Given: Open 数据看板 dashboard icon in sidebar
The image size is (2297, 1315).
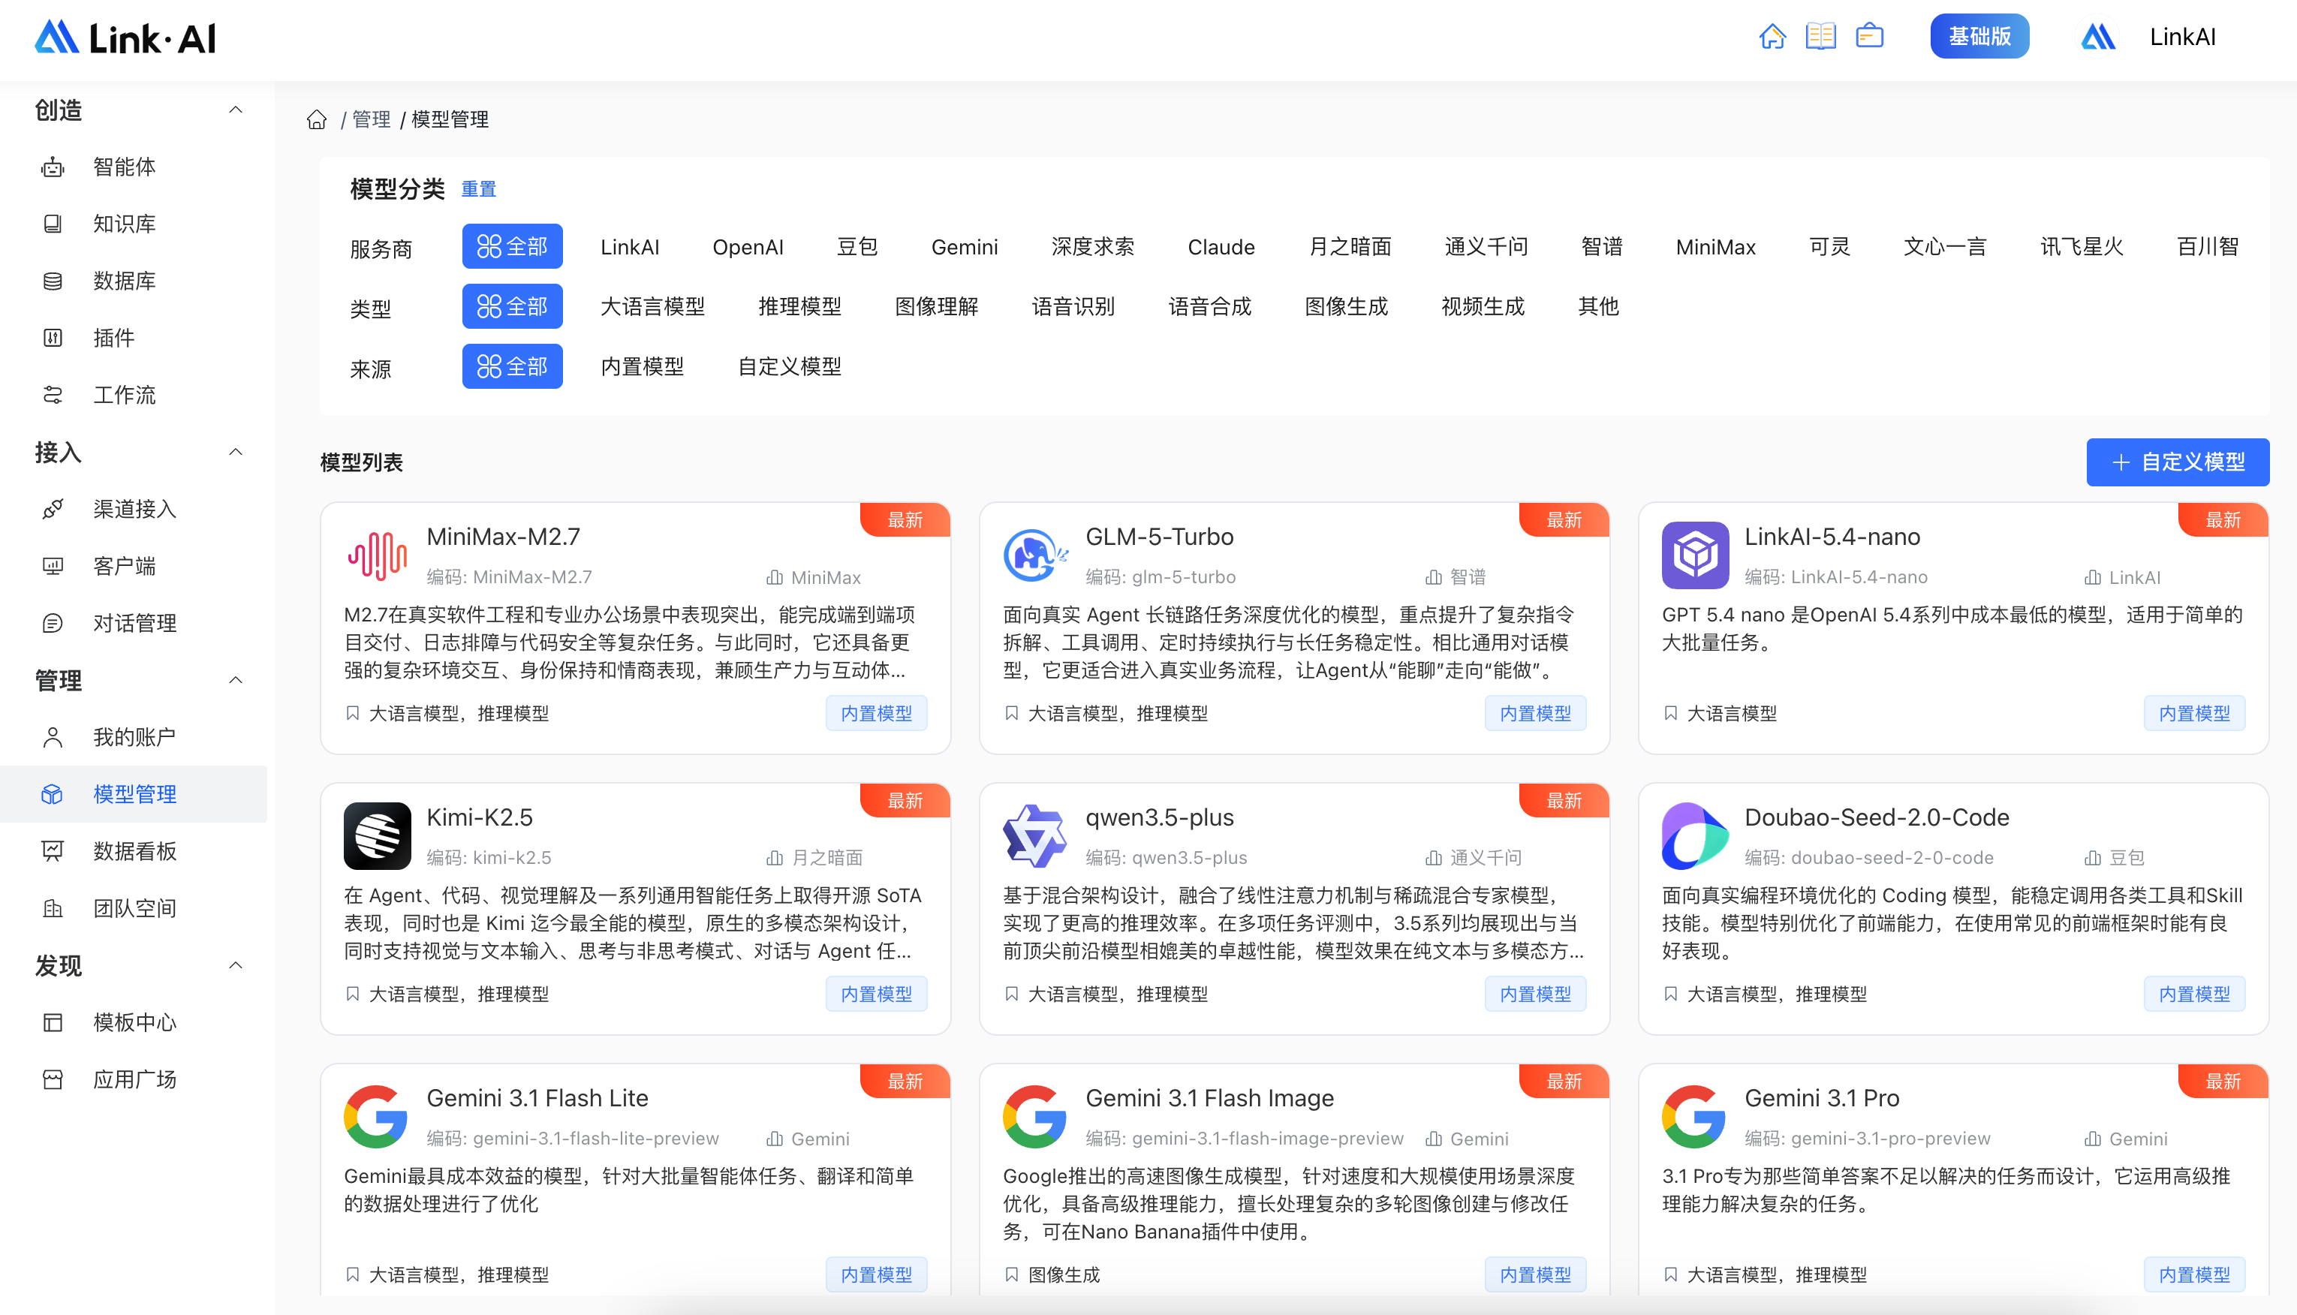Looking at the screenshot, I should pyautogui.click(x=53, y=850).
